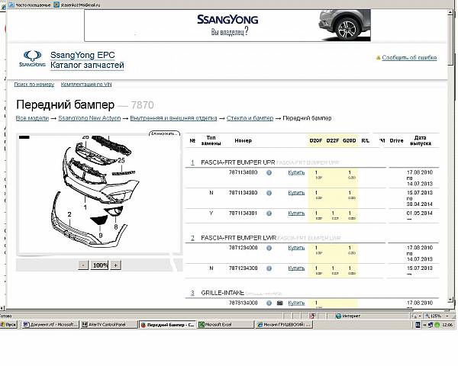
Task: Buy part 7871234000
Action: 296,248
